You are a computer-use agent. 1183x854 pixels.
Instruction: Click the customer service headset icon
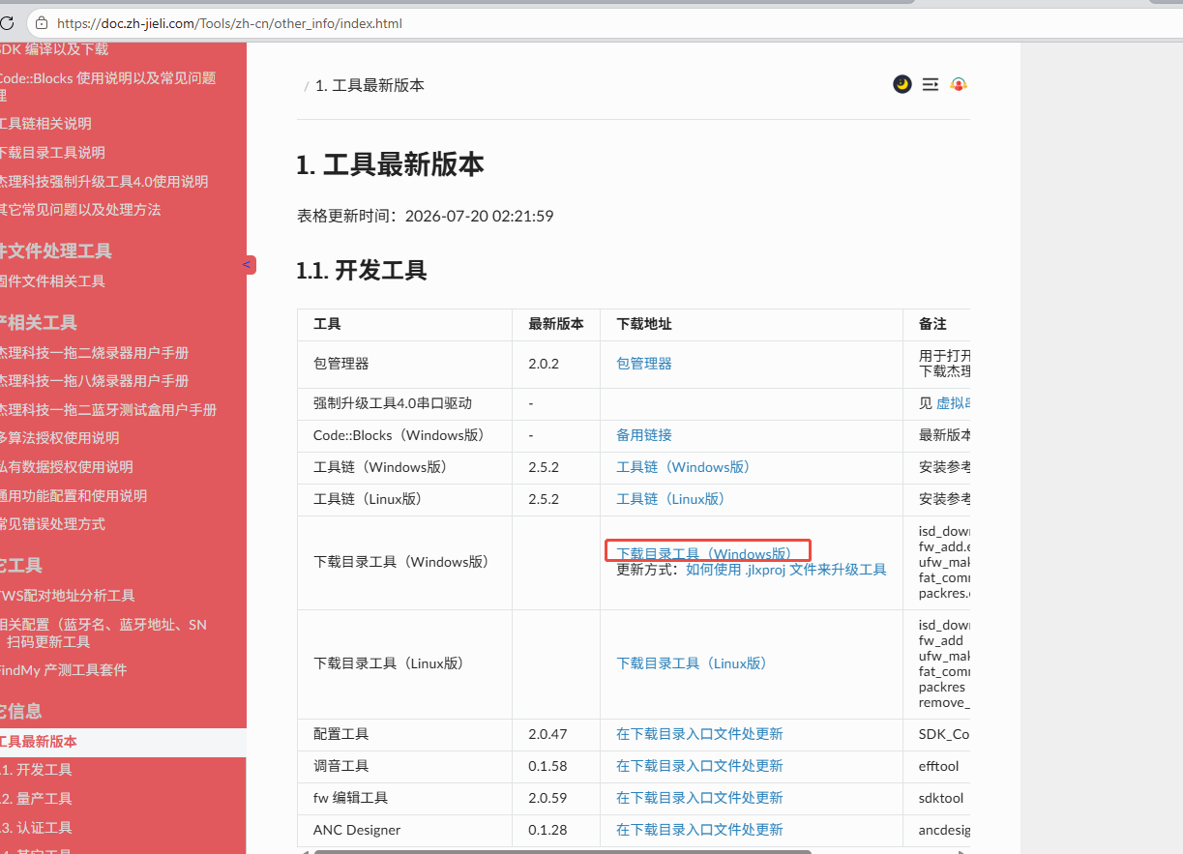(x=959, y=84)
